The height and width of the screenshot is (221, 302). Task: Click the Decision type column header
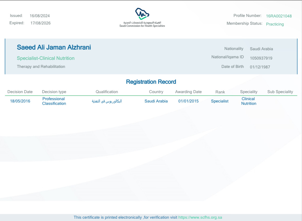point(54,92)
